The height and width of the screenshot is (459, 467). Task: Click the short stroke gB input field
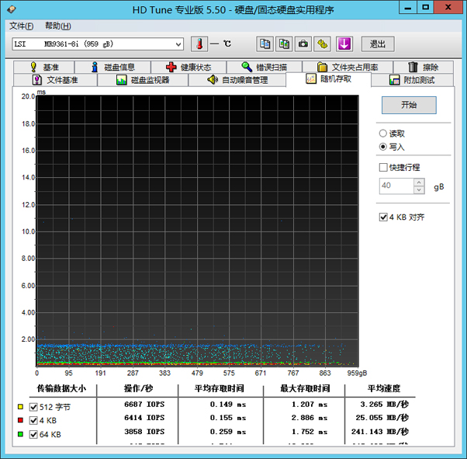tap(396, 186)
